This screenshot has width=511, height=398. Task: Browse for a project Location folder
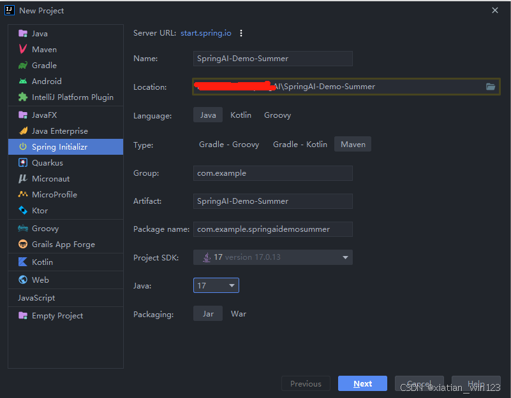tap(490, 87)
